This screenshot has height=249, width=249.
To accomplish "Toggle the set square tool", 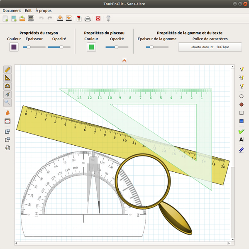I will (7, 78).
